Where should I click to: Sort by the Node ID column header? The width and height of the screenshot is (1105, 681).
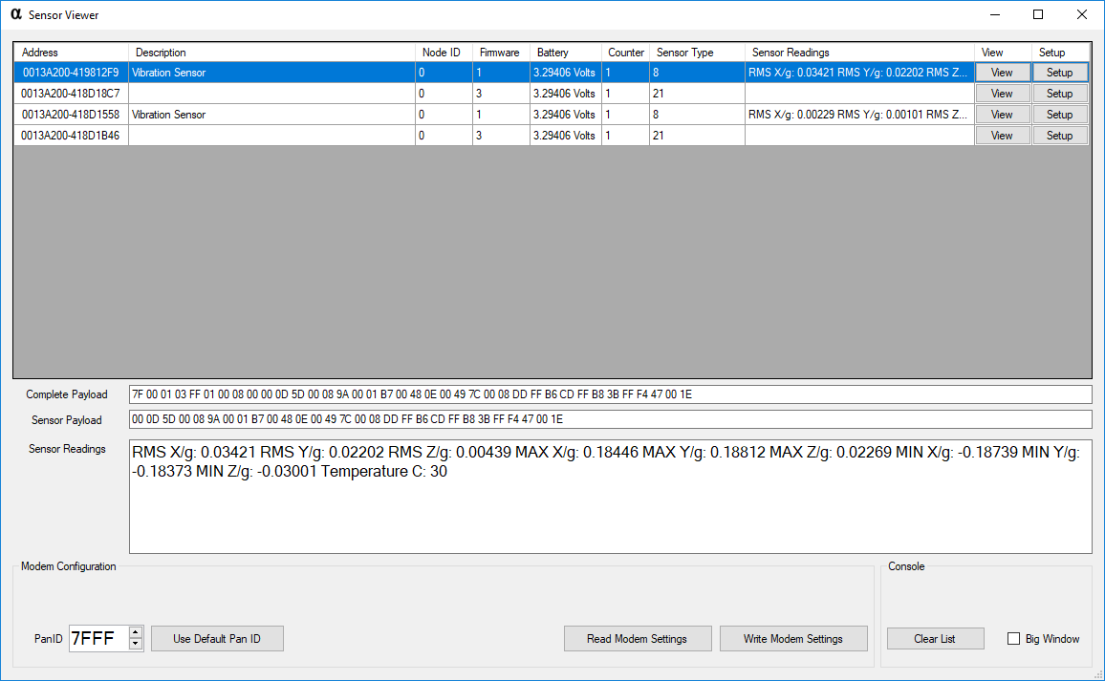point(444,53)
